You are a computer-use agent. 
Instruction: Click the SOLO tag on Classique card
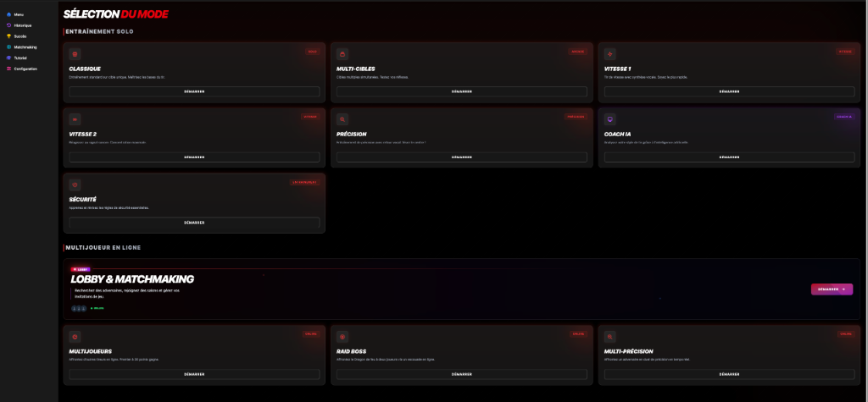point(313,52)
